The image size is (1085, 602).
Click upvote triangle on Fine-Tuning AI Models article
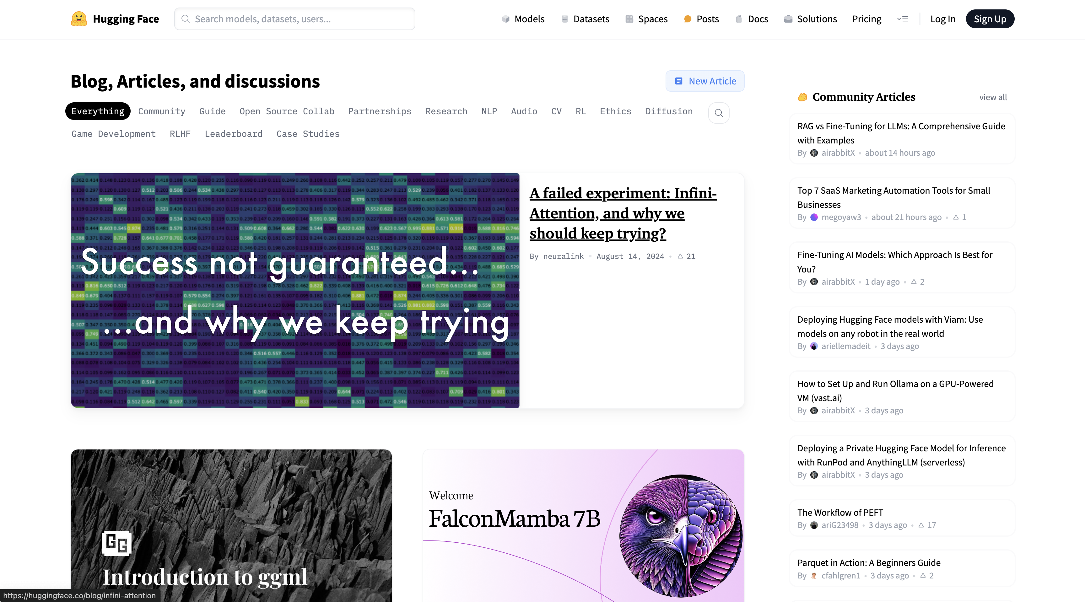pos(914,282)
